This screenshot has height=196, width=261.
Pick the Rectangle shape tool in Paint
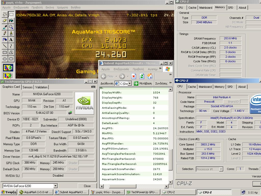[5, 53]
